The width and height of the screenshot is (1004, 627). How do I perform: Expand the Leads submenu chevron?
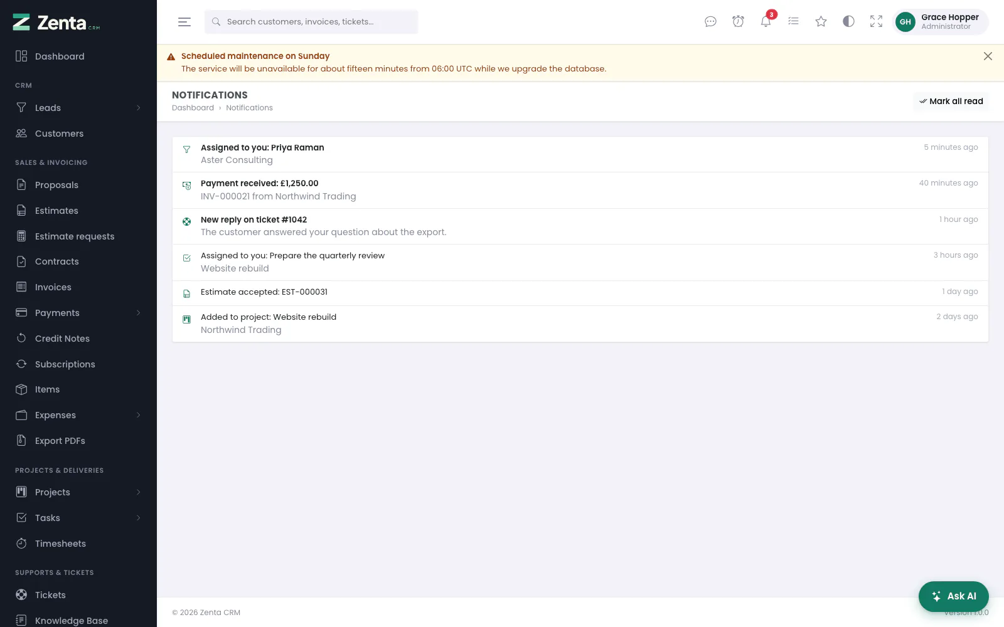[x=139, y=108]
